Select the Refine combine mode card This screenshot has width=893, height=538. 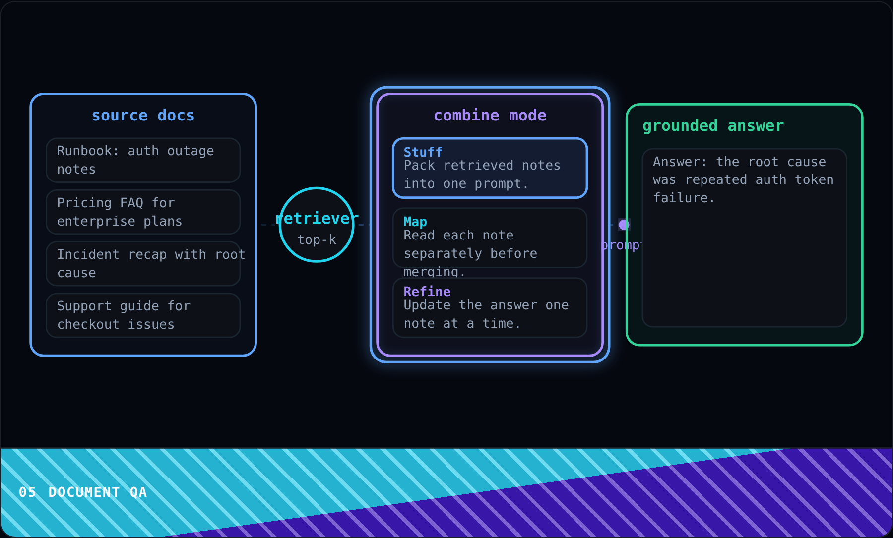point(490,307)
